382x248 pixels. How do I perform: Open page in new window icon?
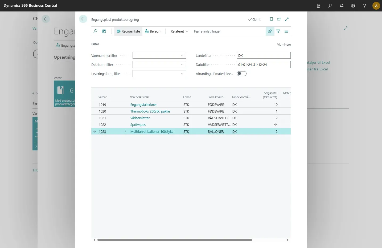279,19
